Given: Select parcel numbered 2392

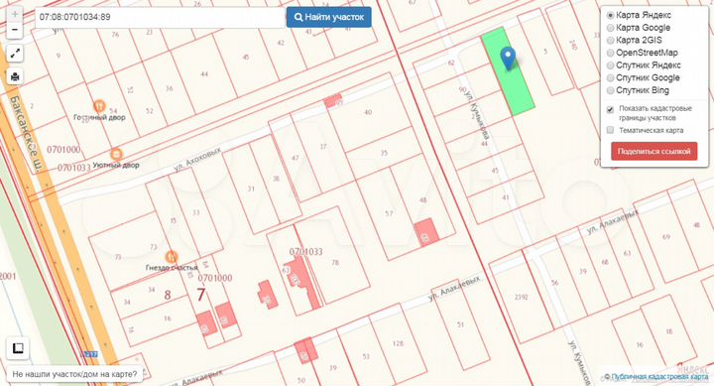Looking at the screenshot, I should point(521,297).
